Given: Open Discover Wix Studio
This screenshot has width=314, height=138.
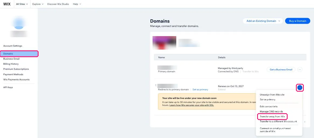Looking at the screenshot, I should 58,4.
